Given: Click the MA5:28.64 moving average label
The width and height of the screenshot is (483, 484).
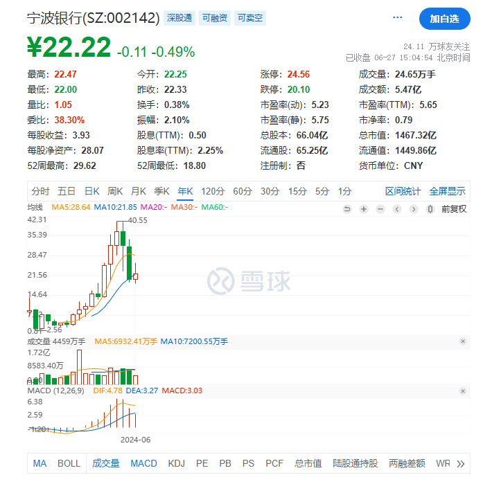Looking at the screenshot, I should [71, 207].
